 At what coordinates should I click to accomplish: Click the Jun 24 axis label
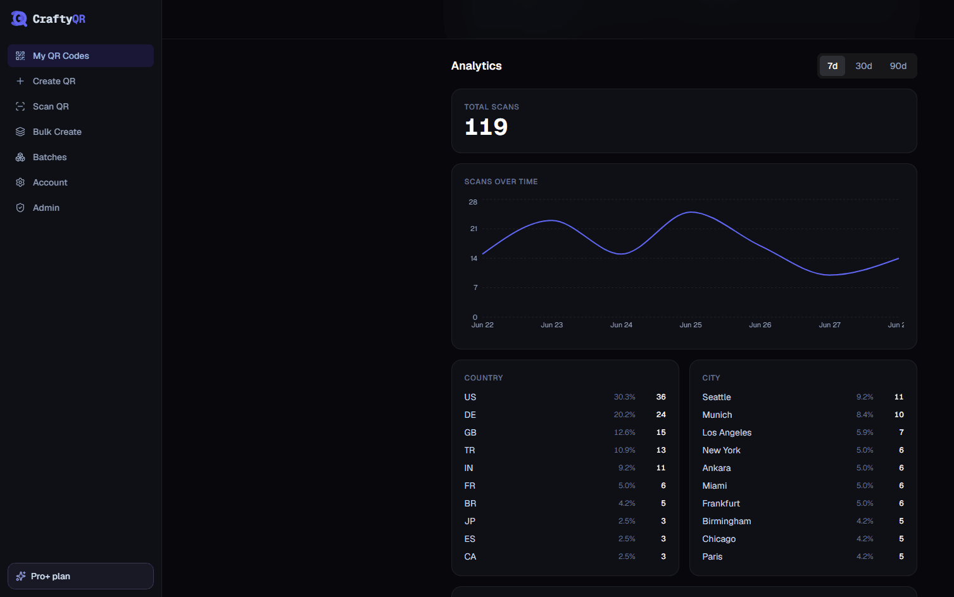click(x=621, y=325)
